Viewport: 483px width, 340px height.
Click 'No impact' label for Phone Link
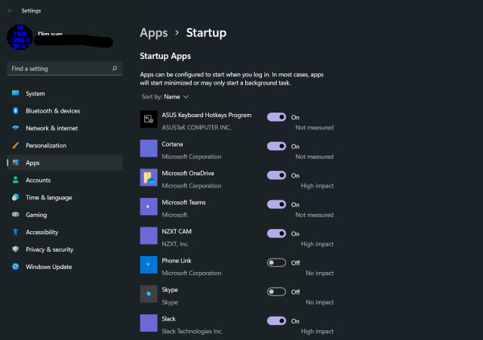pos(320,273)
